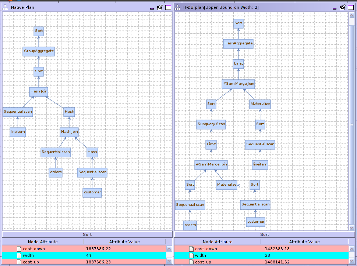Click down arrow of Native Plan attribute table scrollbar
357x266 pixels.
tap(169, 261)
